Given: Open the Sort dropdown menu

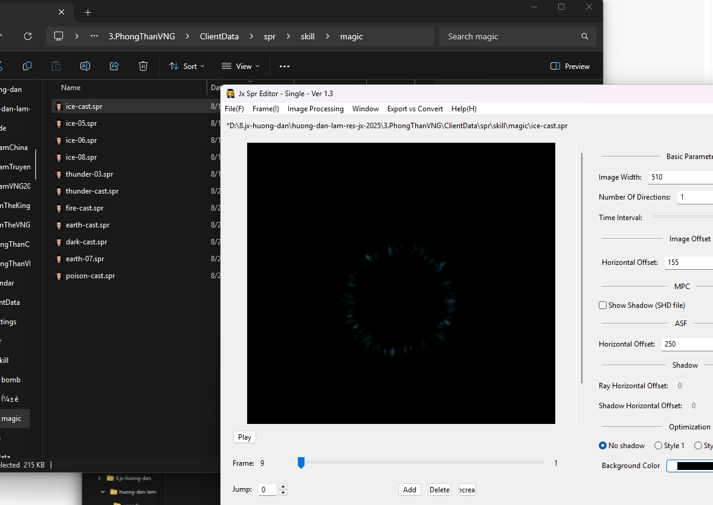Looking at the screenshot, I should pos(187,66).
